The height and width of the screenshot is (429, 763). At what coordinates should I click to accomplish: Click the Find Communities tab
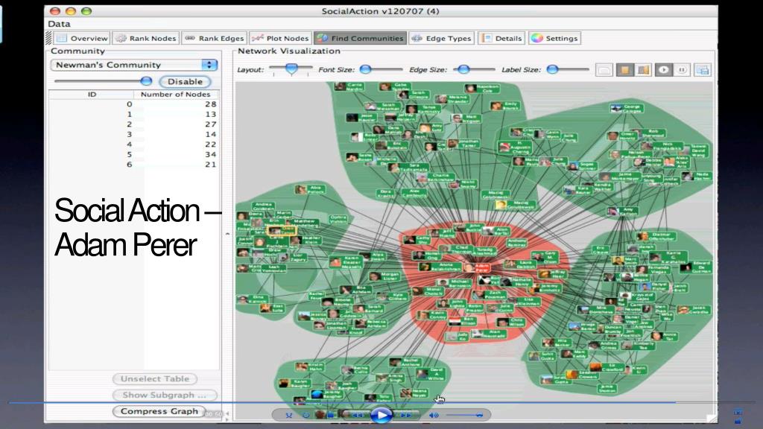click(x=360, y=38)
